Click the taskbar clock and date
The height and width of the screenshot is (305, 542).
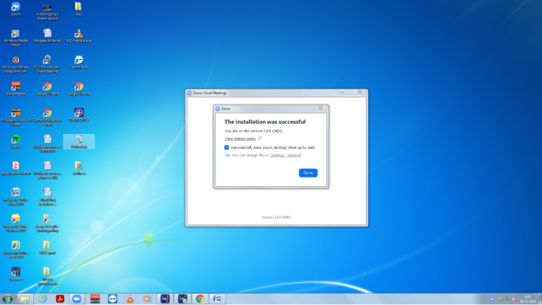tap(528, 299)
